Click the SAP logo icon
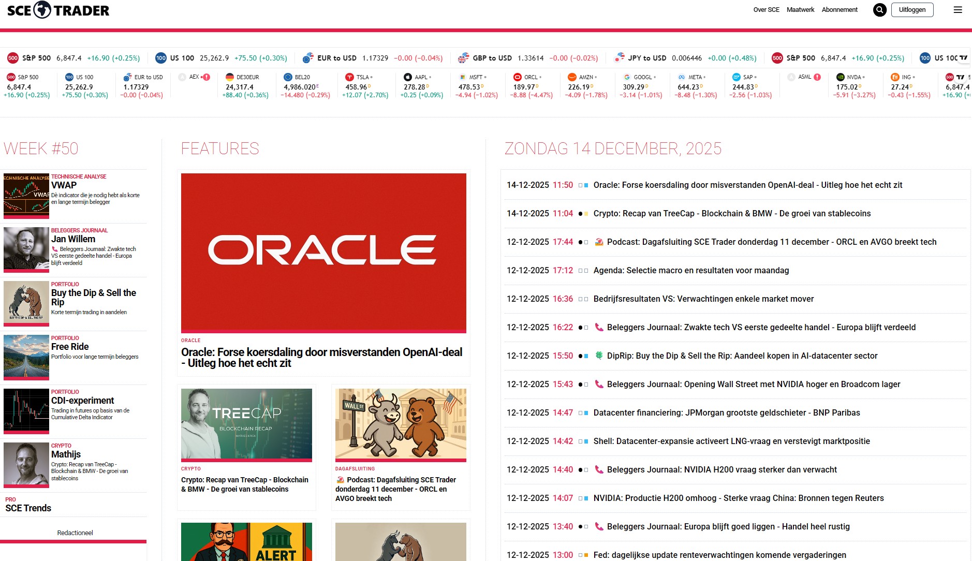Viewport: 972px width, 561px height. click(x=737, y=77)
